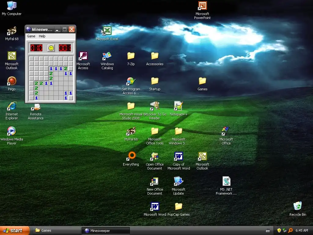Select the MS .NET Framework icon
The width and height of the screenshot is (313, 235).
point(226,186)
